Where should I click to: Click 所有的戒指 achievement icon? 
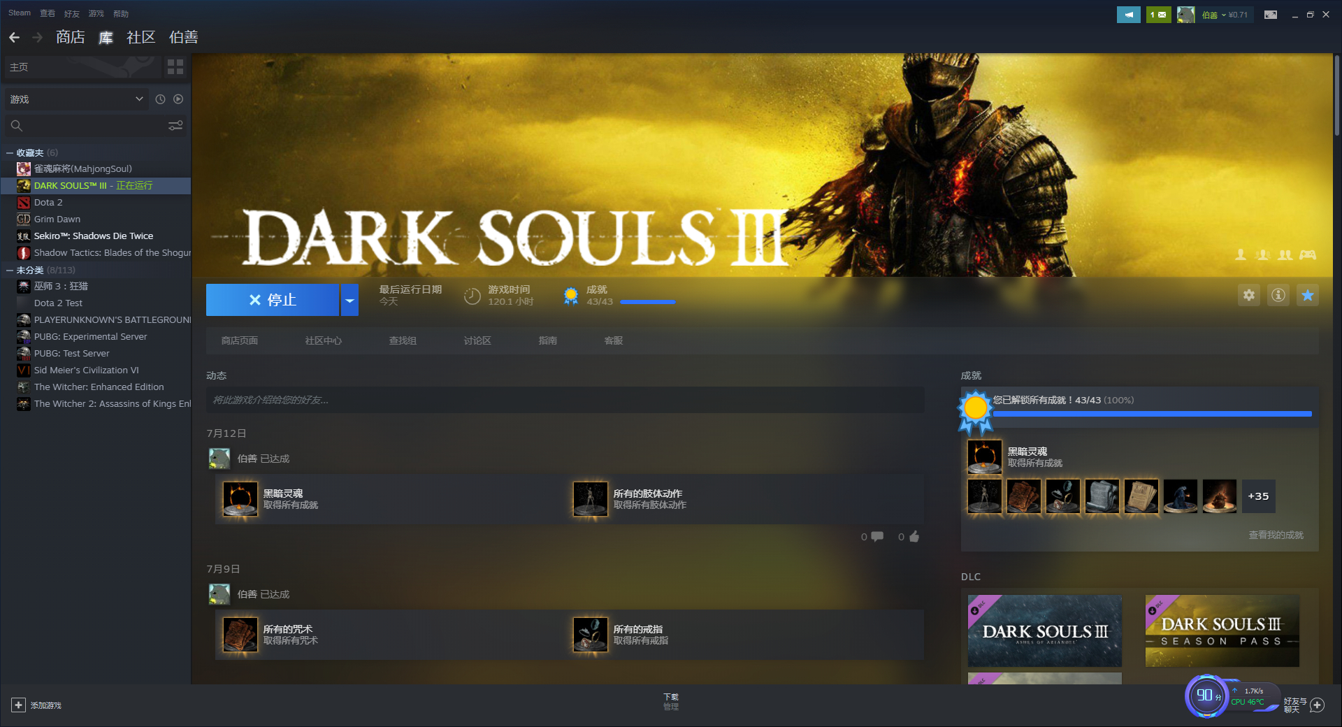590,635
